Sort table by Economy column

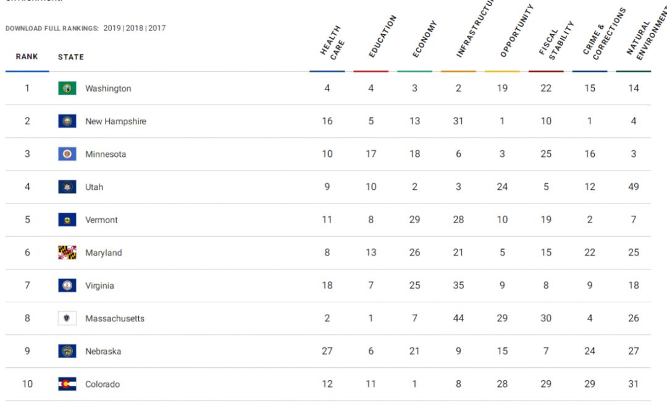pos(424,39)
